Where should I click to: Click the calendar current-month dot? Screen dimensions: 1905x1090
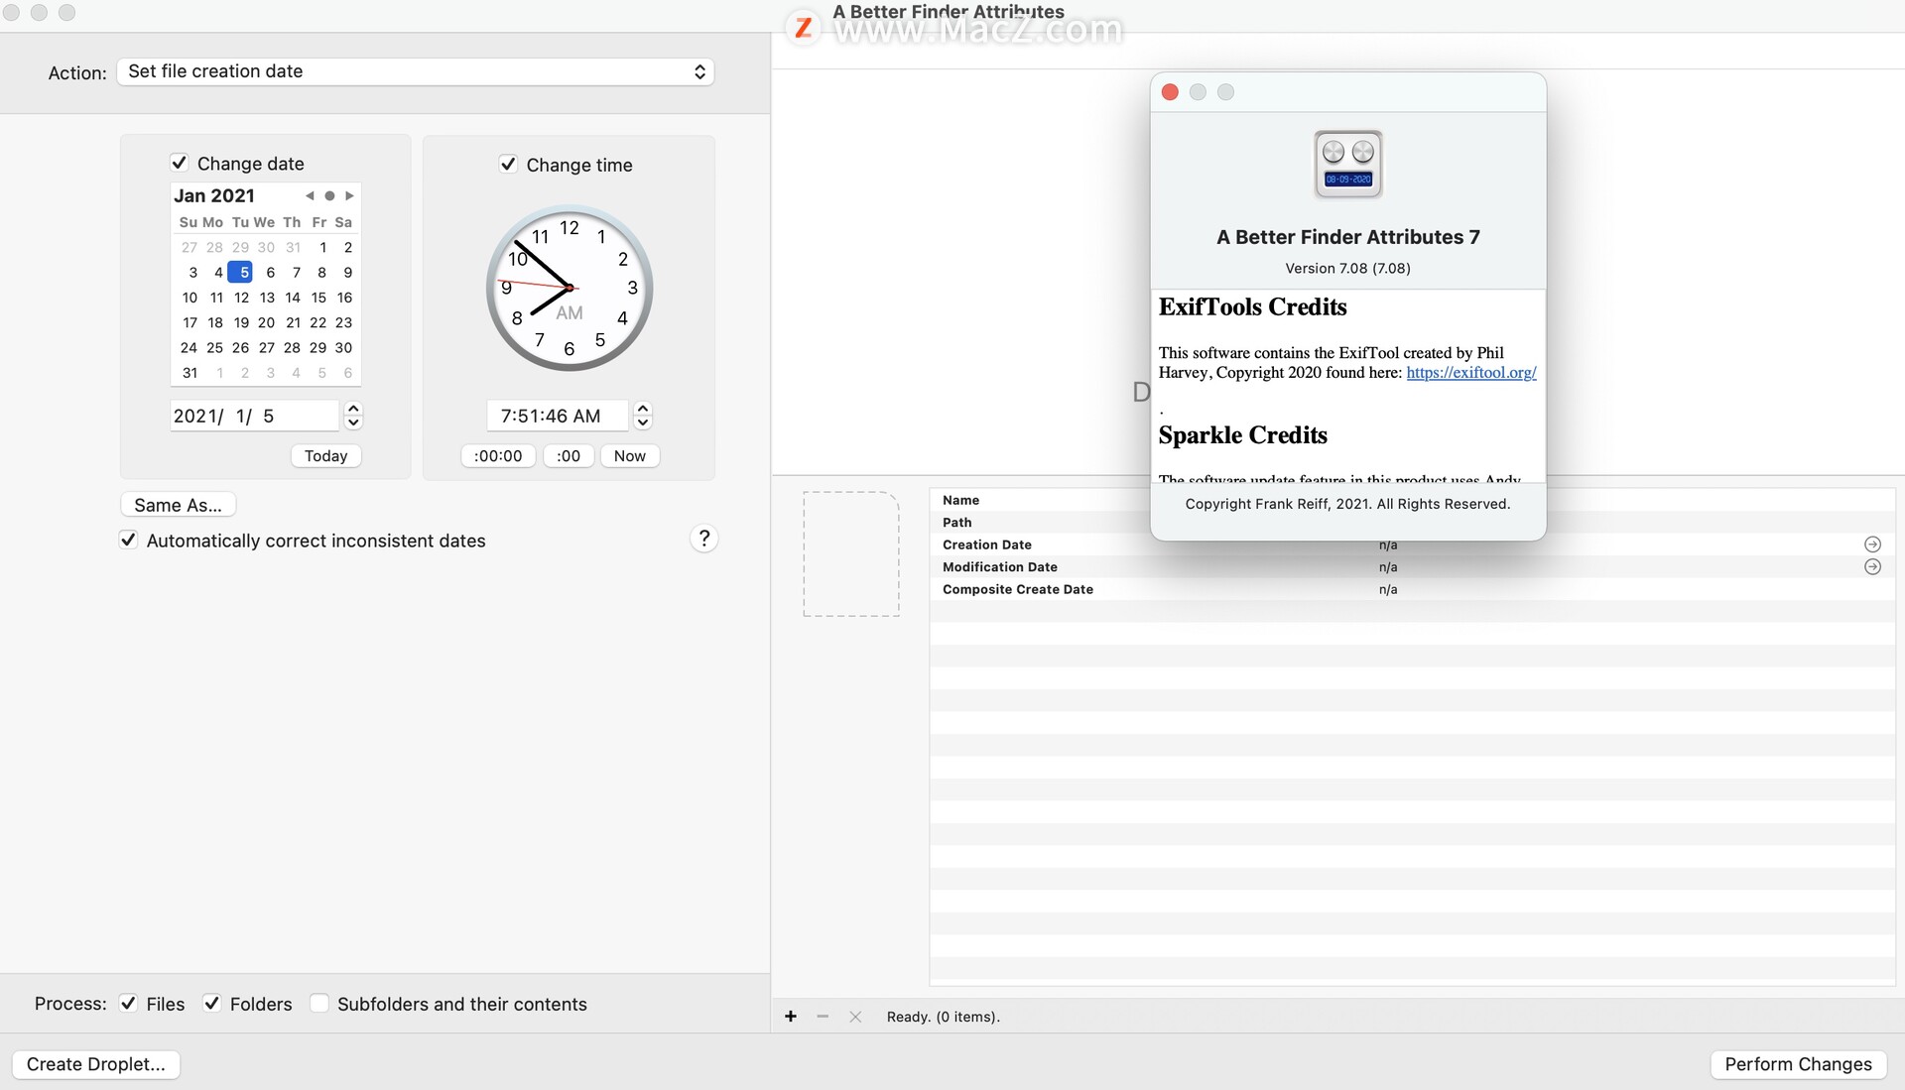click(x=329, y=195)
